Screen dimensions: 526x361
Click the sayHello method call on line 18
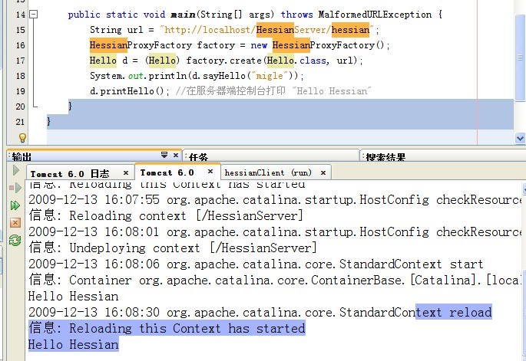(224, 76)
